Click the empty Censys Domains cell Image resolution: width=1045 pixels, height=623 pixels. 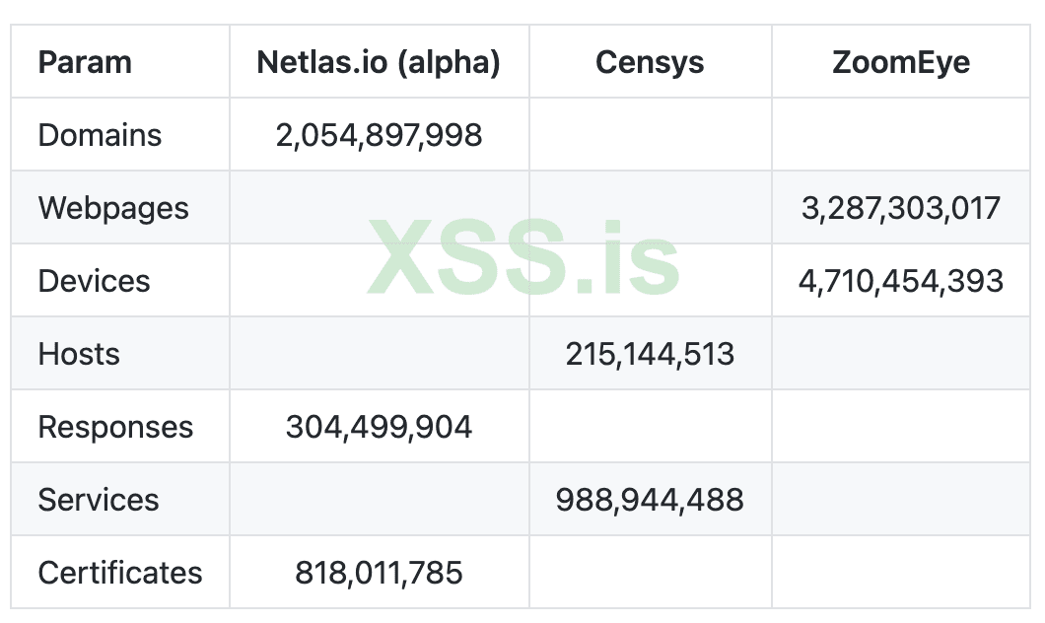click(x=650, y=135)
